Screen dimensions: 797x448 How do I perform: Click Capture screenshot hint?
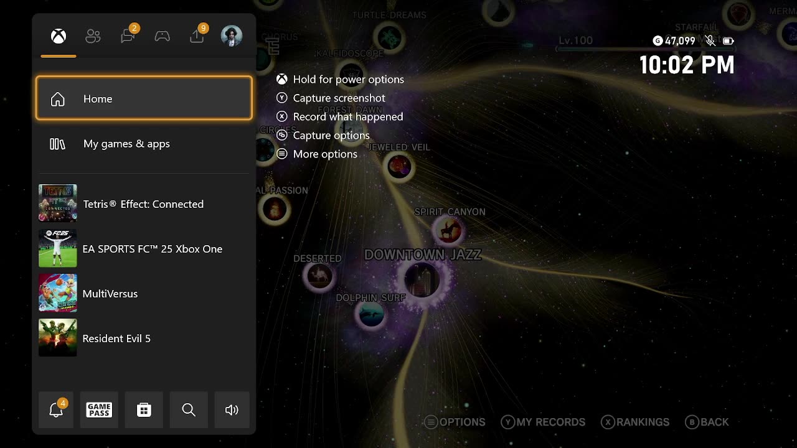[331, 98]
